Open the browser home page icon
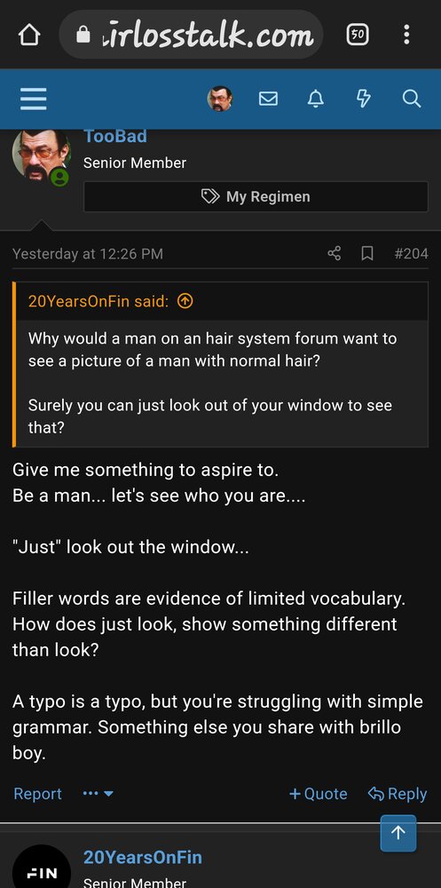The height and width of the screenshot is (888, 441). pyautogui.click(x=29, y=36)
